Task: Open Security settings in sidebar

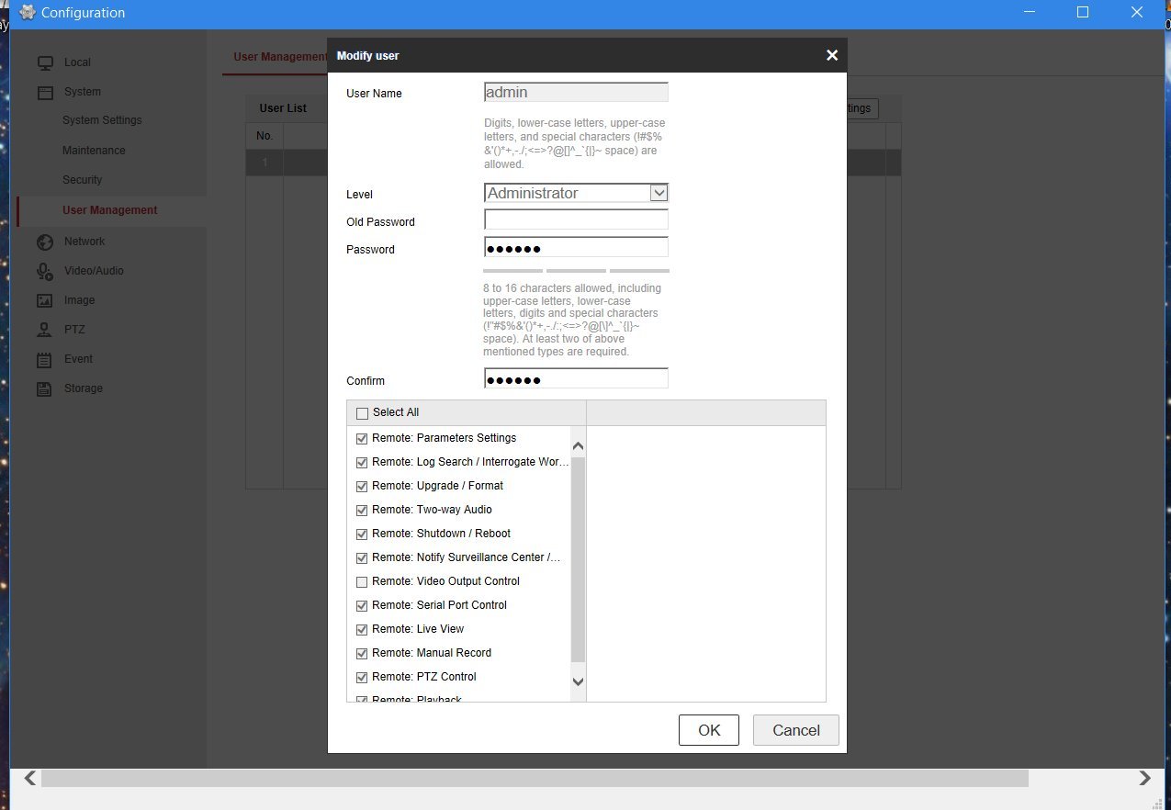Action: pos(82,180)
